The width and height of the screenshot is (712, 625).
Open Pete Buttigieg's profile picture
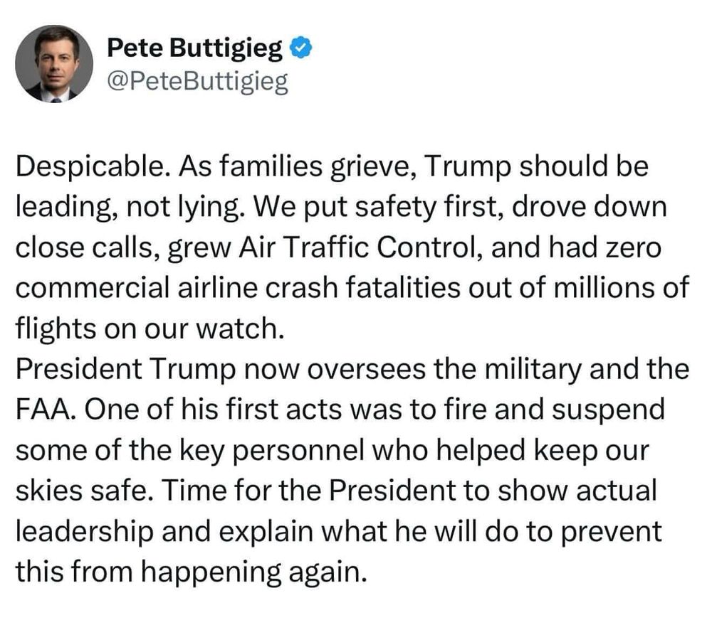point(54,64)
